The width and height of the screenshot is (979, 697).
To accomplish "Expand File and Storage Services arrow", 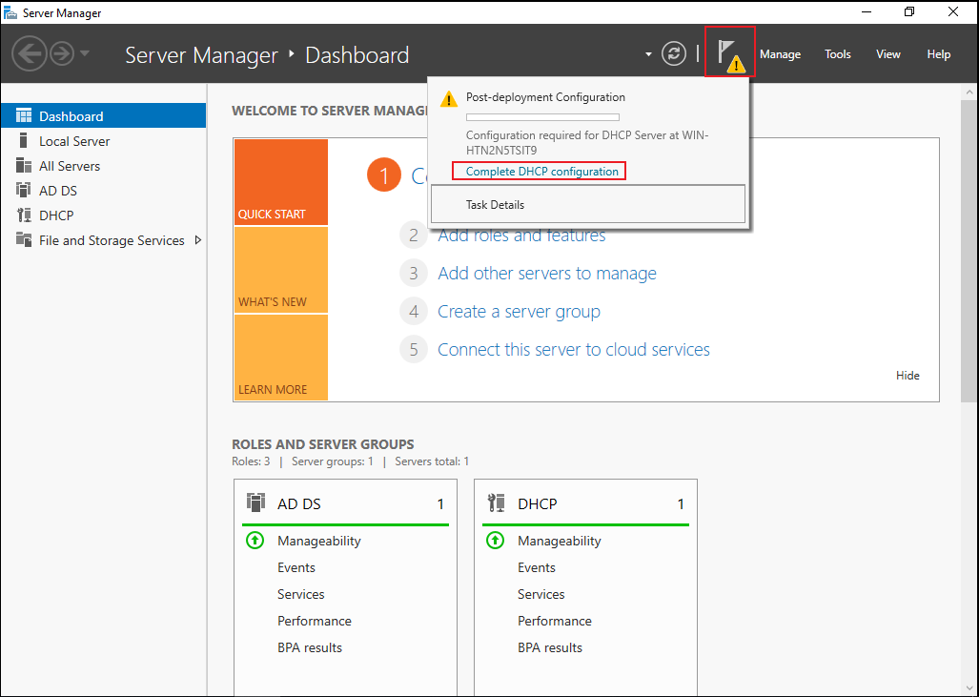I will (x=198, y=240).
